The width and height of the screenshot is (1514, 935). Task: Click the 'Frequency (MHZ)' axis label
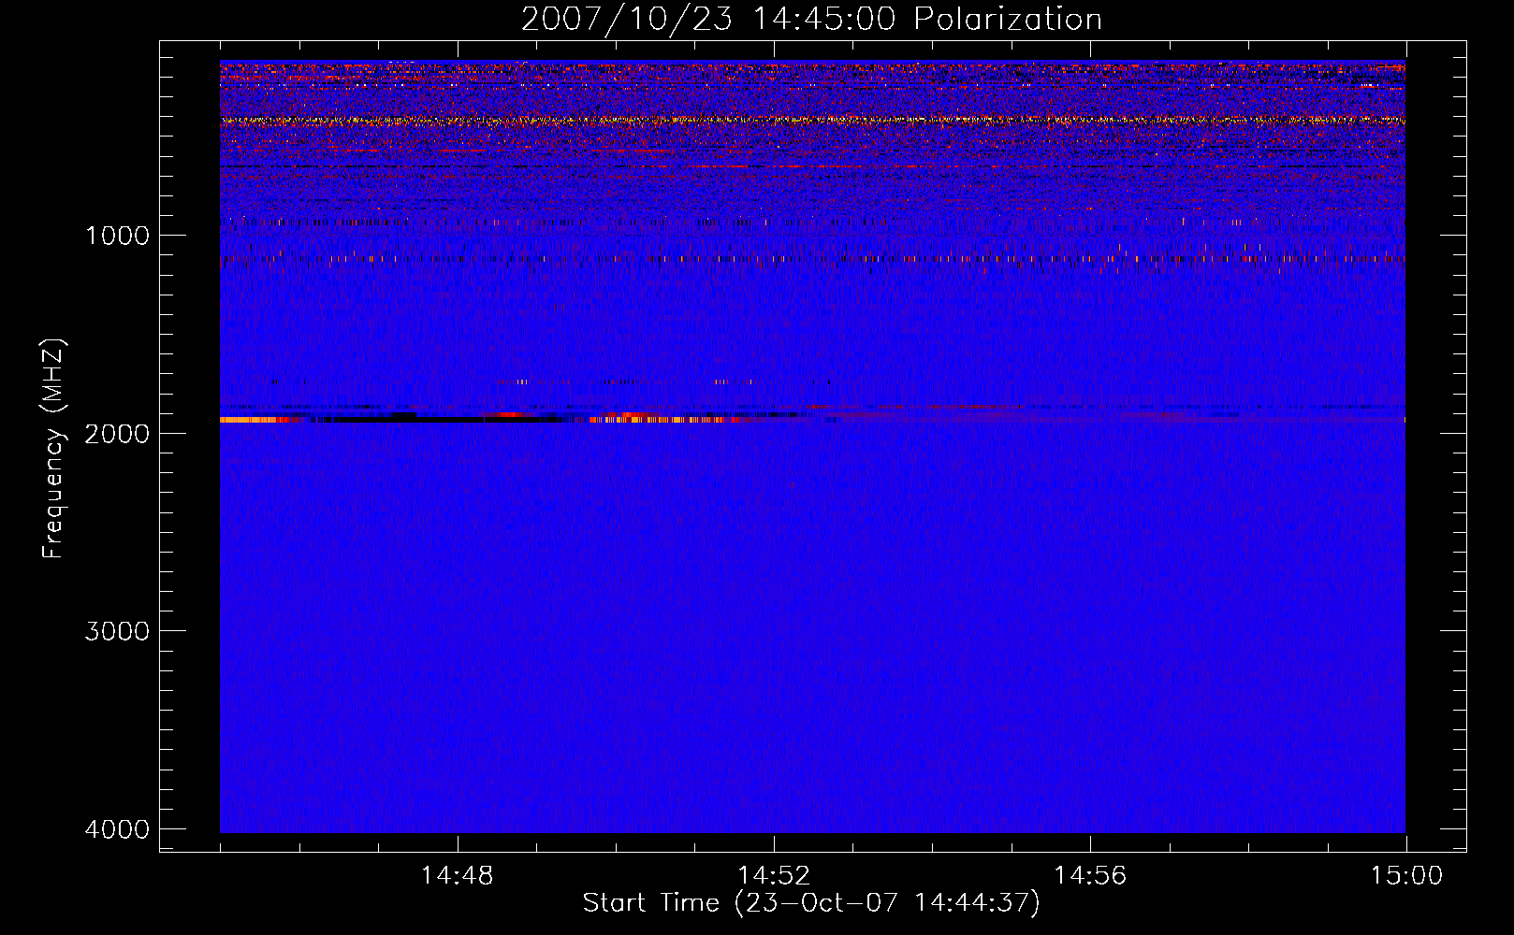[x=53, y=449]
